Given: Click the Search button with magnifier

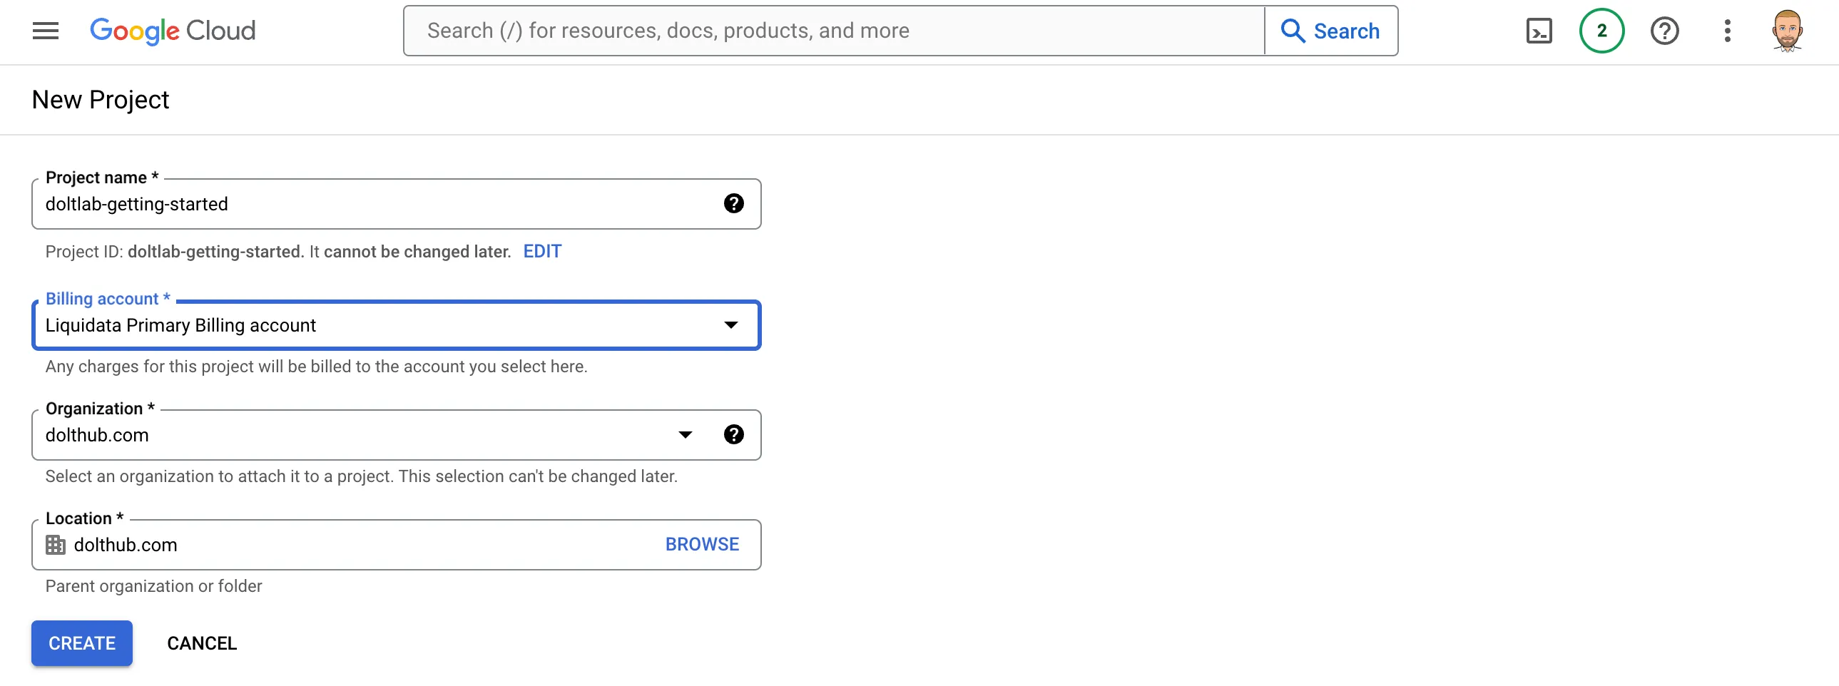Looking at the screenshot, I should tap(1330, 31).
